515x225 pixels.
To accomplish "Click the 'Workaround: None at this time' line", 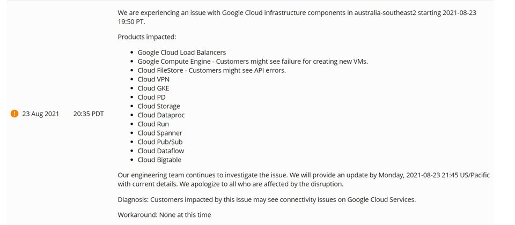I will coord(164,215).
